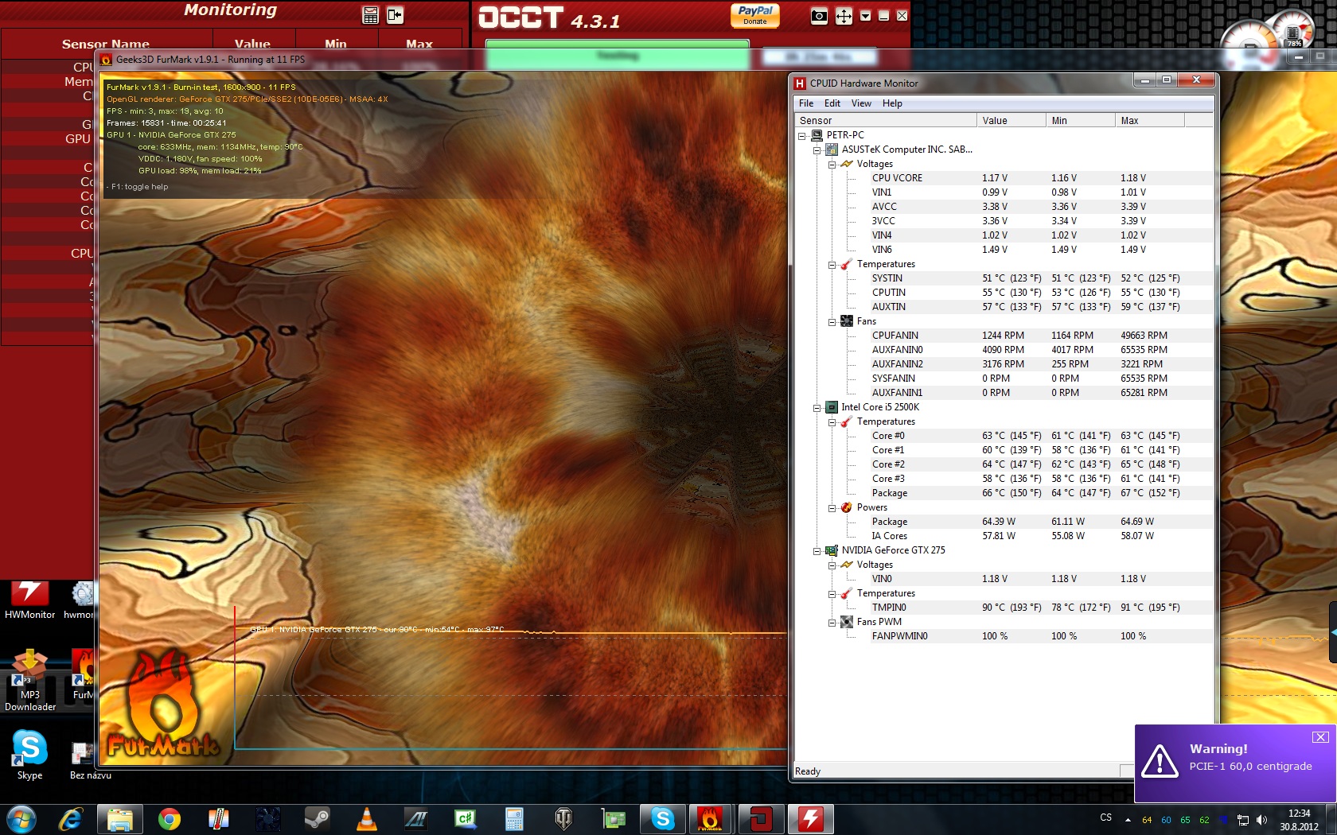The width and height of the screenshot is (1337, 835).
Task: Click the NVIDIA graphics card tree icon
Action: point(832,550)
